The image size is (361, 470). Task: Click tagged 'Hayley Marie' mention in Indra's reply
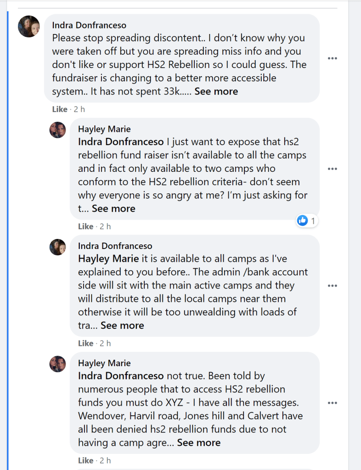click(108, 259)
